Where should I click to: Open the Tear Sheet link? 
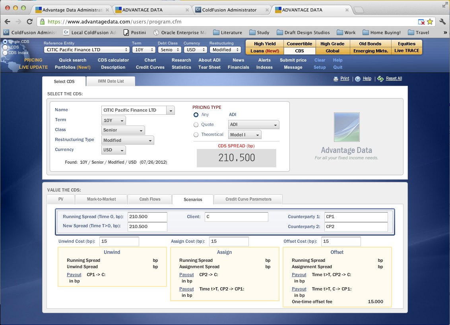pos(209,68)
